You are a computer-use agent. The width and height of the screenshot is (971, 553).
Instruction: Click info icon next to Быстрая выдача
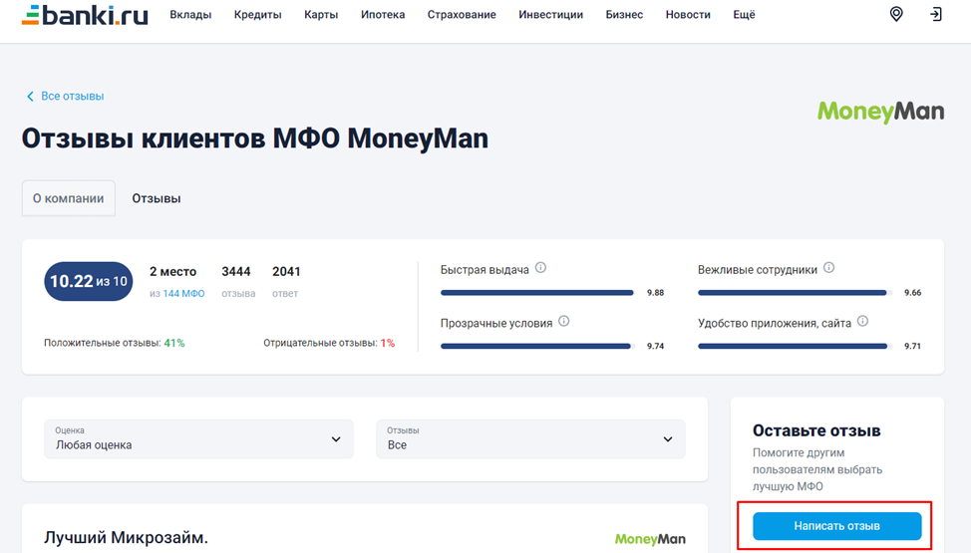(540, 267)
